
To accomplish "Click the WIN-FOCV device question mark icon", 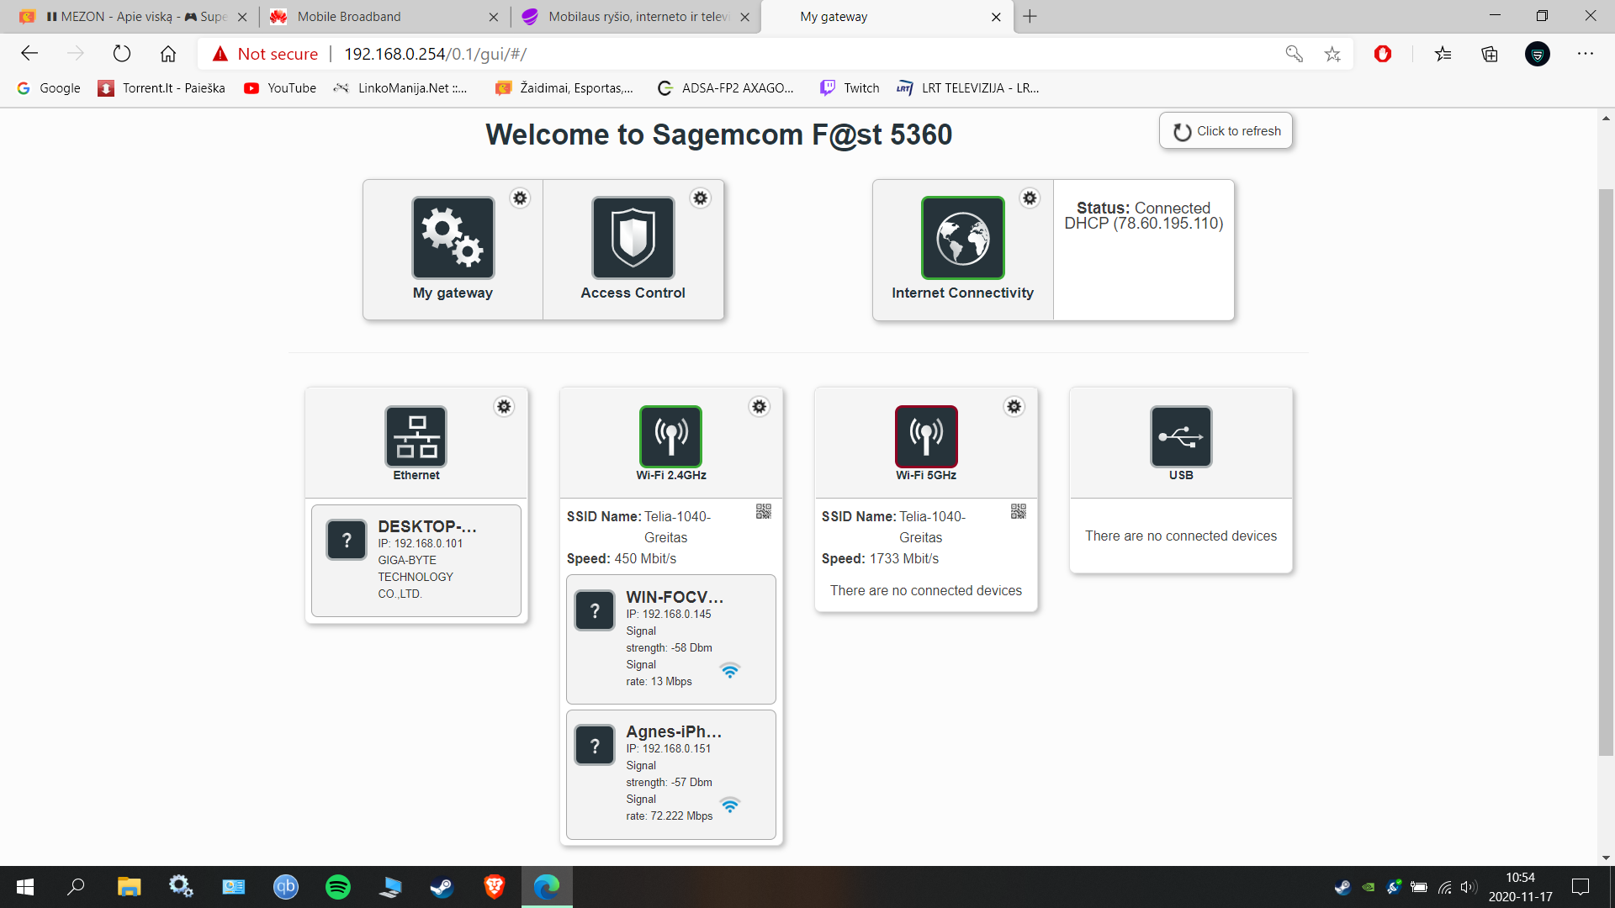I will (x=595, y=610).
